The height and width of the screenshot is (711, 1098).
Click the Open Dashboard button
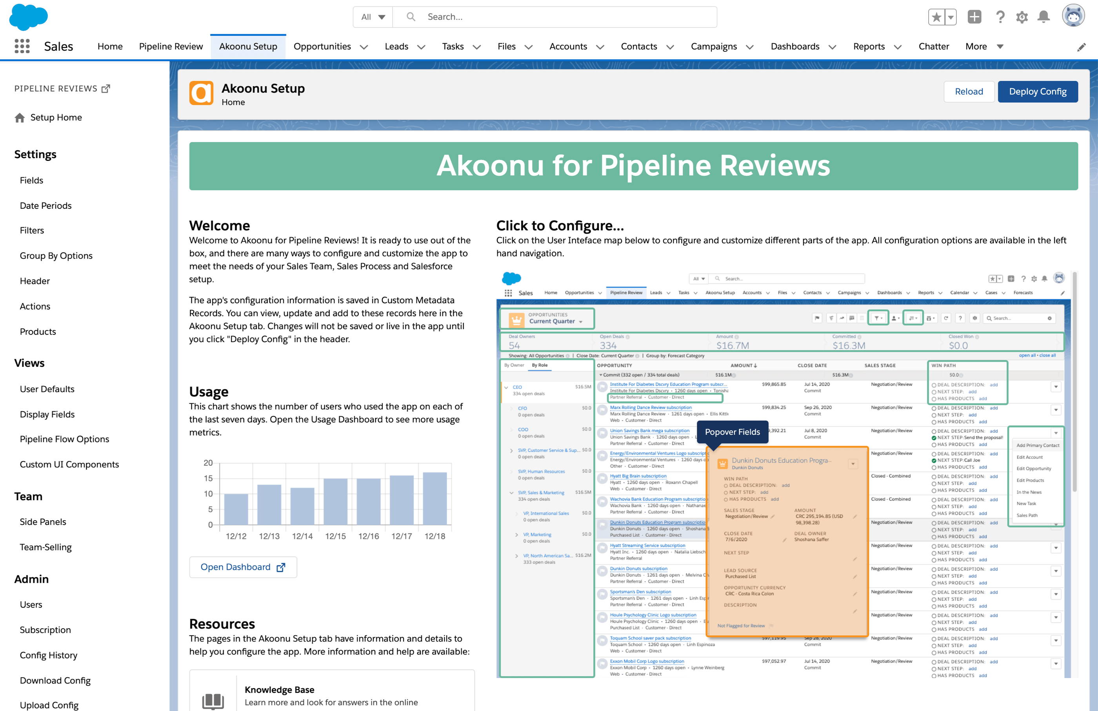pyautogui.click(x=243, y=567)
